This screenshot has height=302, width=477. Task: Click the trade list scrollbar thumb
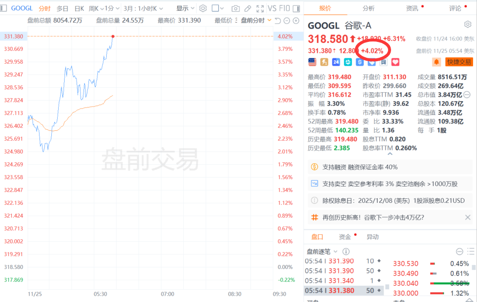pos(387,287)
